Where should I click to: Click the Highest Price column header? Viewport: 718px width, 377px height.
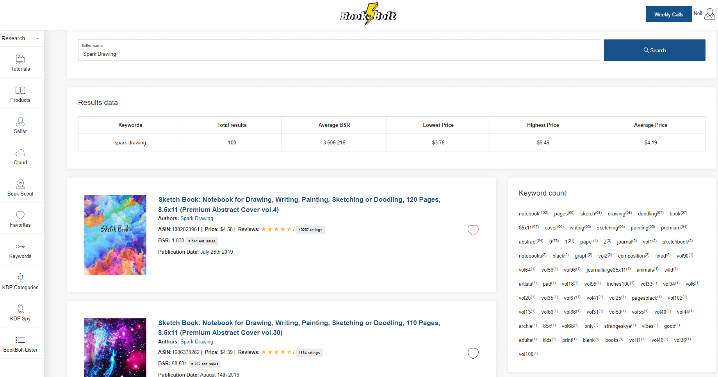(543, 125)
